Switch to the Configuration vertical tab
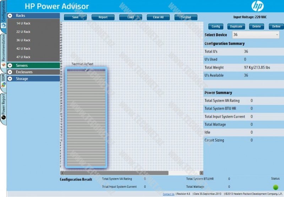Image resolution: width=284 pixels, height=197 pixels. [x=3, y=17]
